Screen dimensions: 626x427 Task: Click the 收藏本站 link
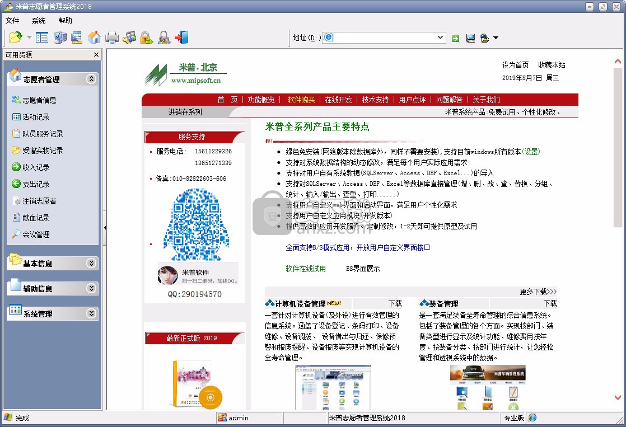click(552, 65)
